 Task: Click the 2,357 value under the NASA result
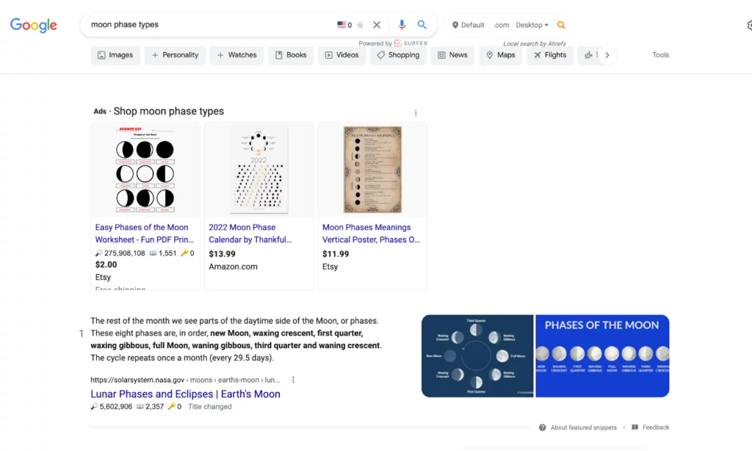154,407
